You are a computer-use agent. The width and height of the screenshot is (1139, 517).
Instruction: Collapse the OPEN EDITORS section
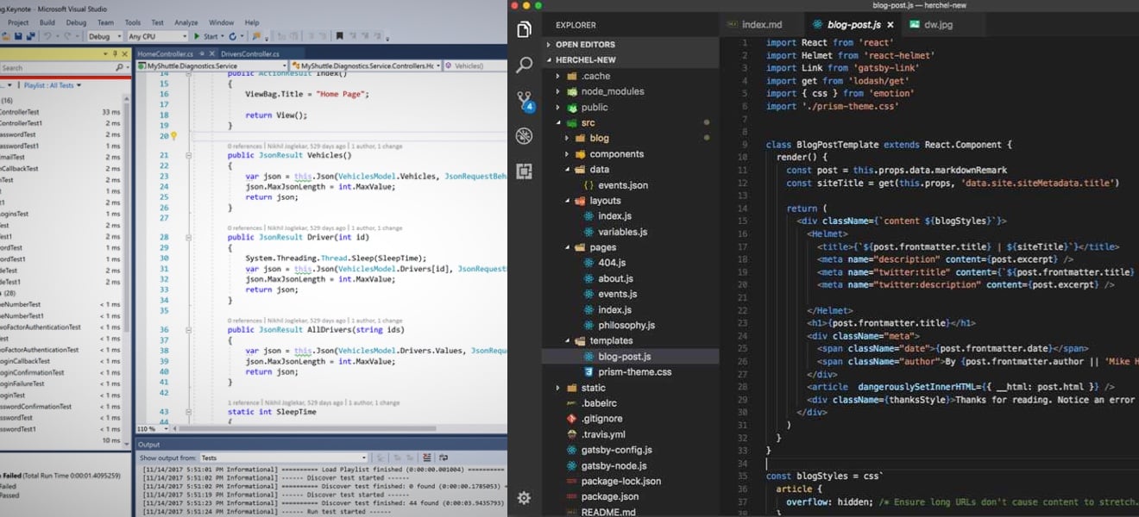(585, 45)
